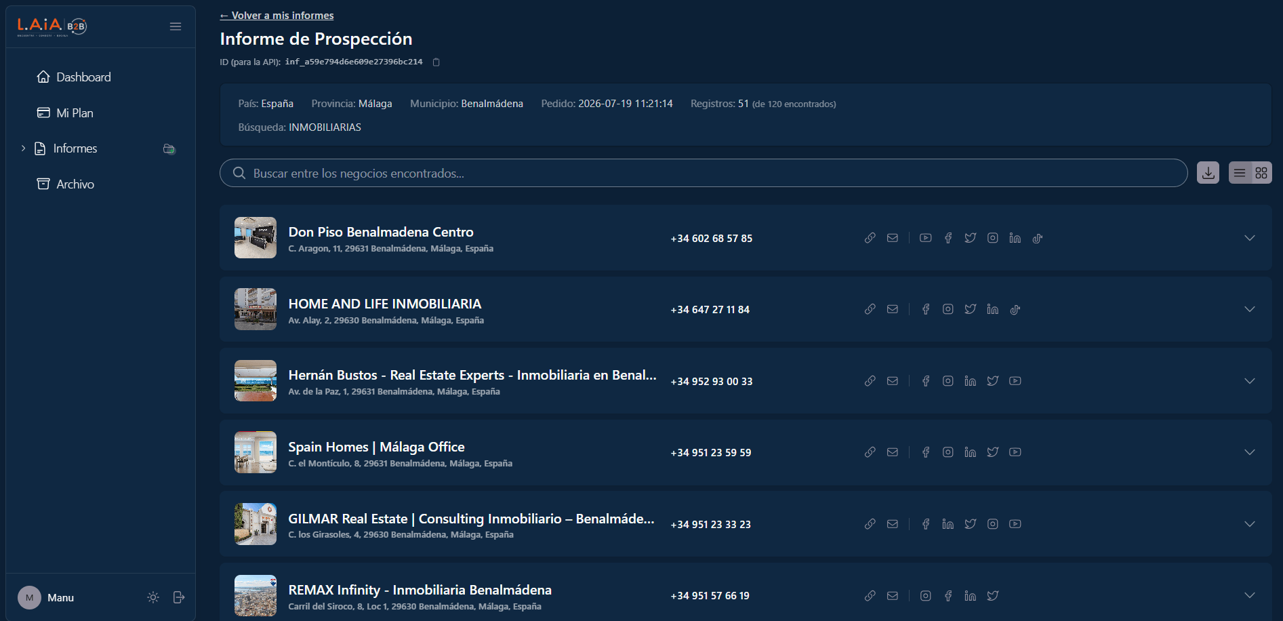1283x621 pixels.
Task: Open Spain Homes Facebook icon
Action: (x=926, y=452)
